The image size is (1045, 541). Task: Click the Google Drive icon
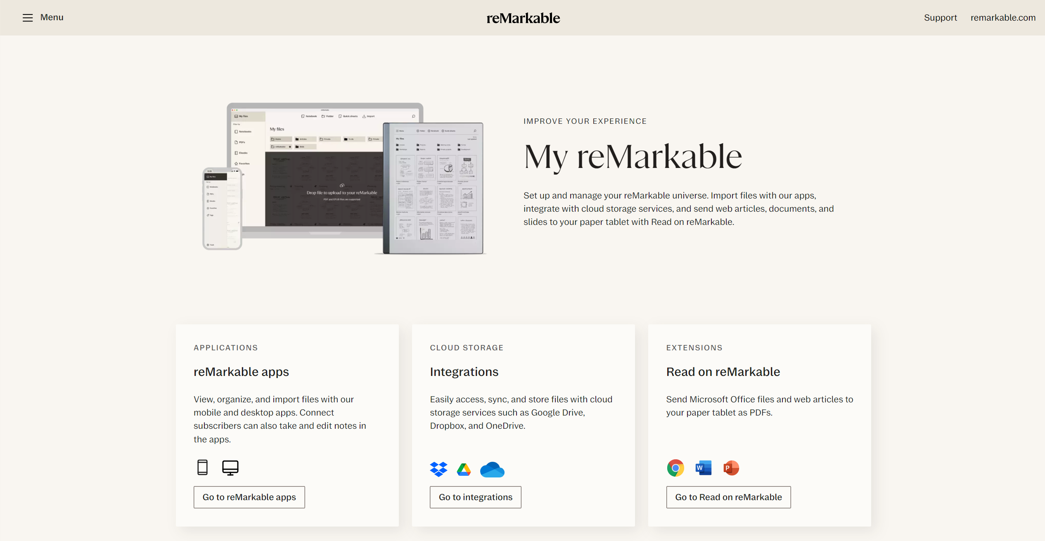[464, 469]
